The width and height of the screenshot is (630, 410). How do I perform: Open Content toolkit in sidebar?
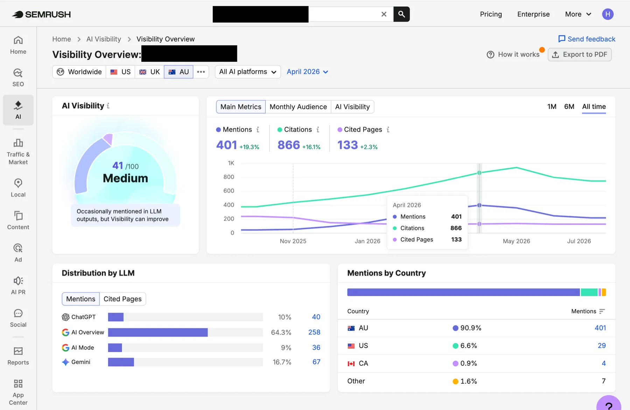click(18, 220)
